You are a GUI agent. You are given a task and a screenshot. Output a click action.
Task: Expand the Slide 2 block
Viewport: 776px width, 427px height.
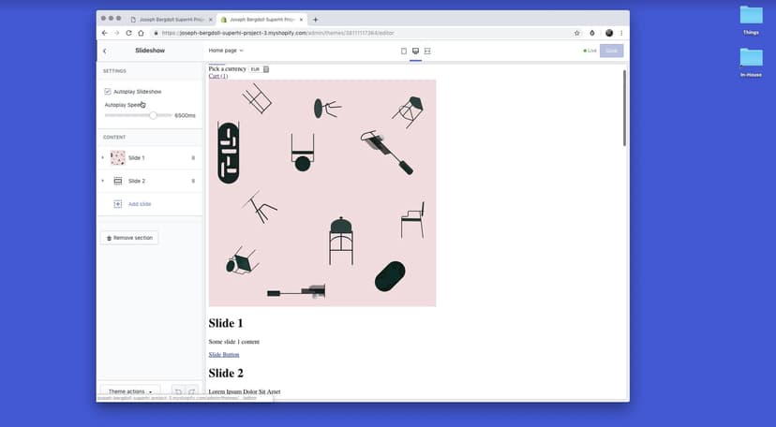coord(103,181)
